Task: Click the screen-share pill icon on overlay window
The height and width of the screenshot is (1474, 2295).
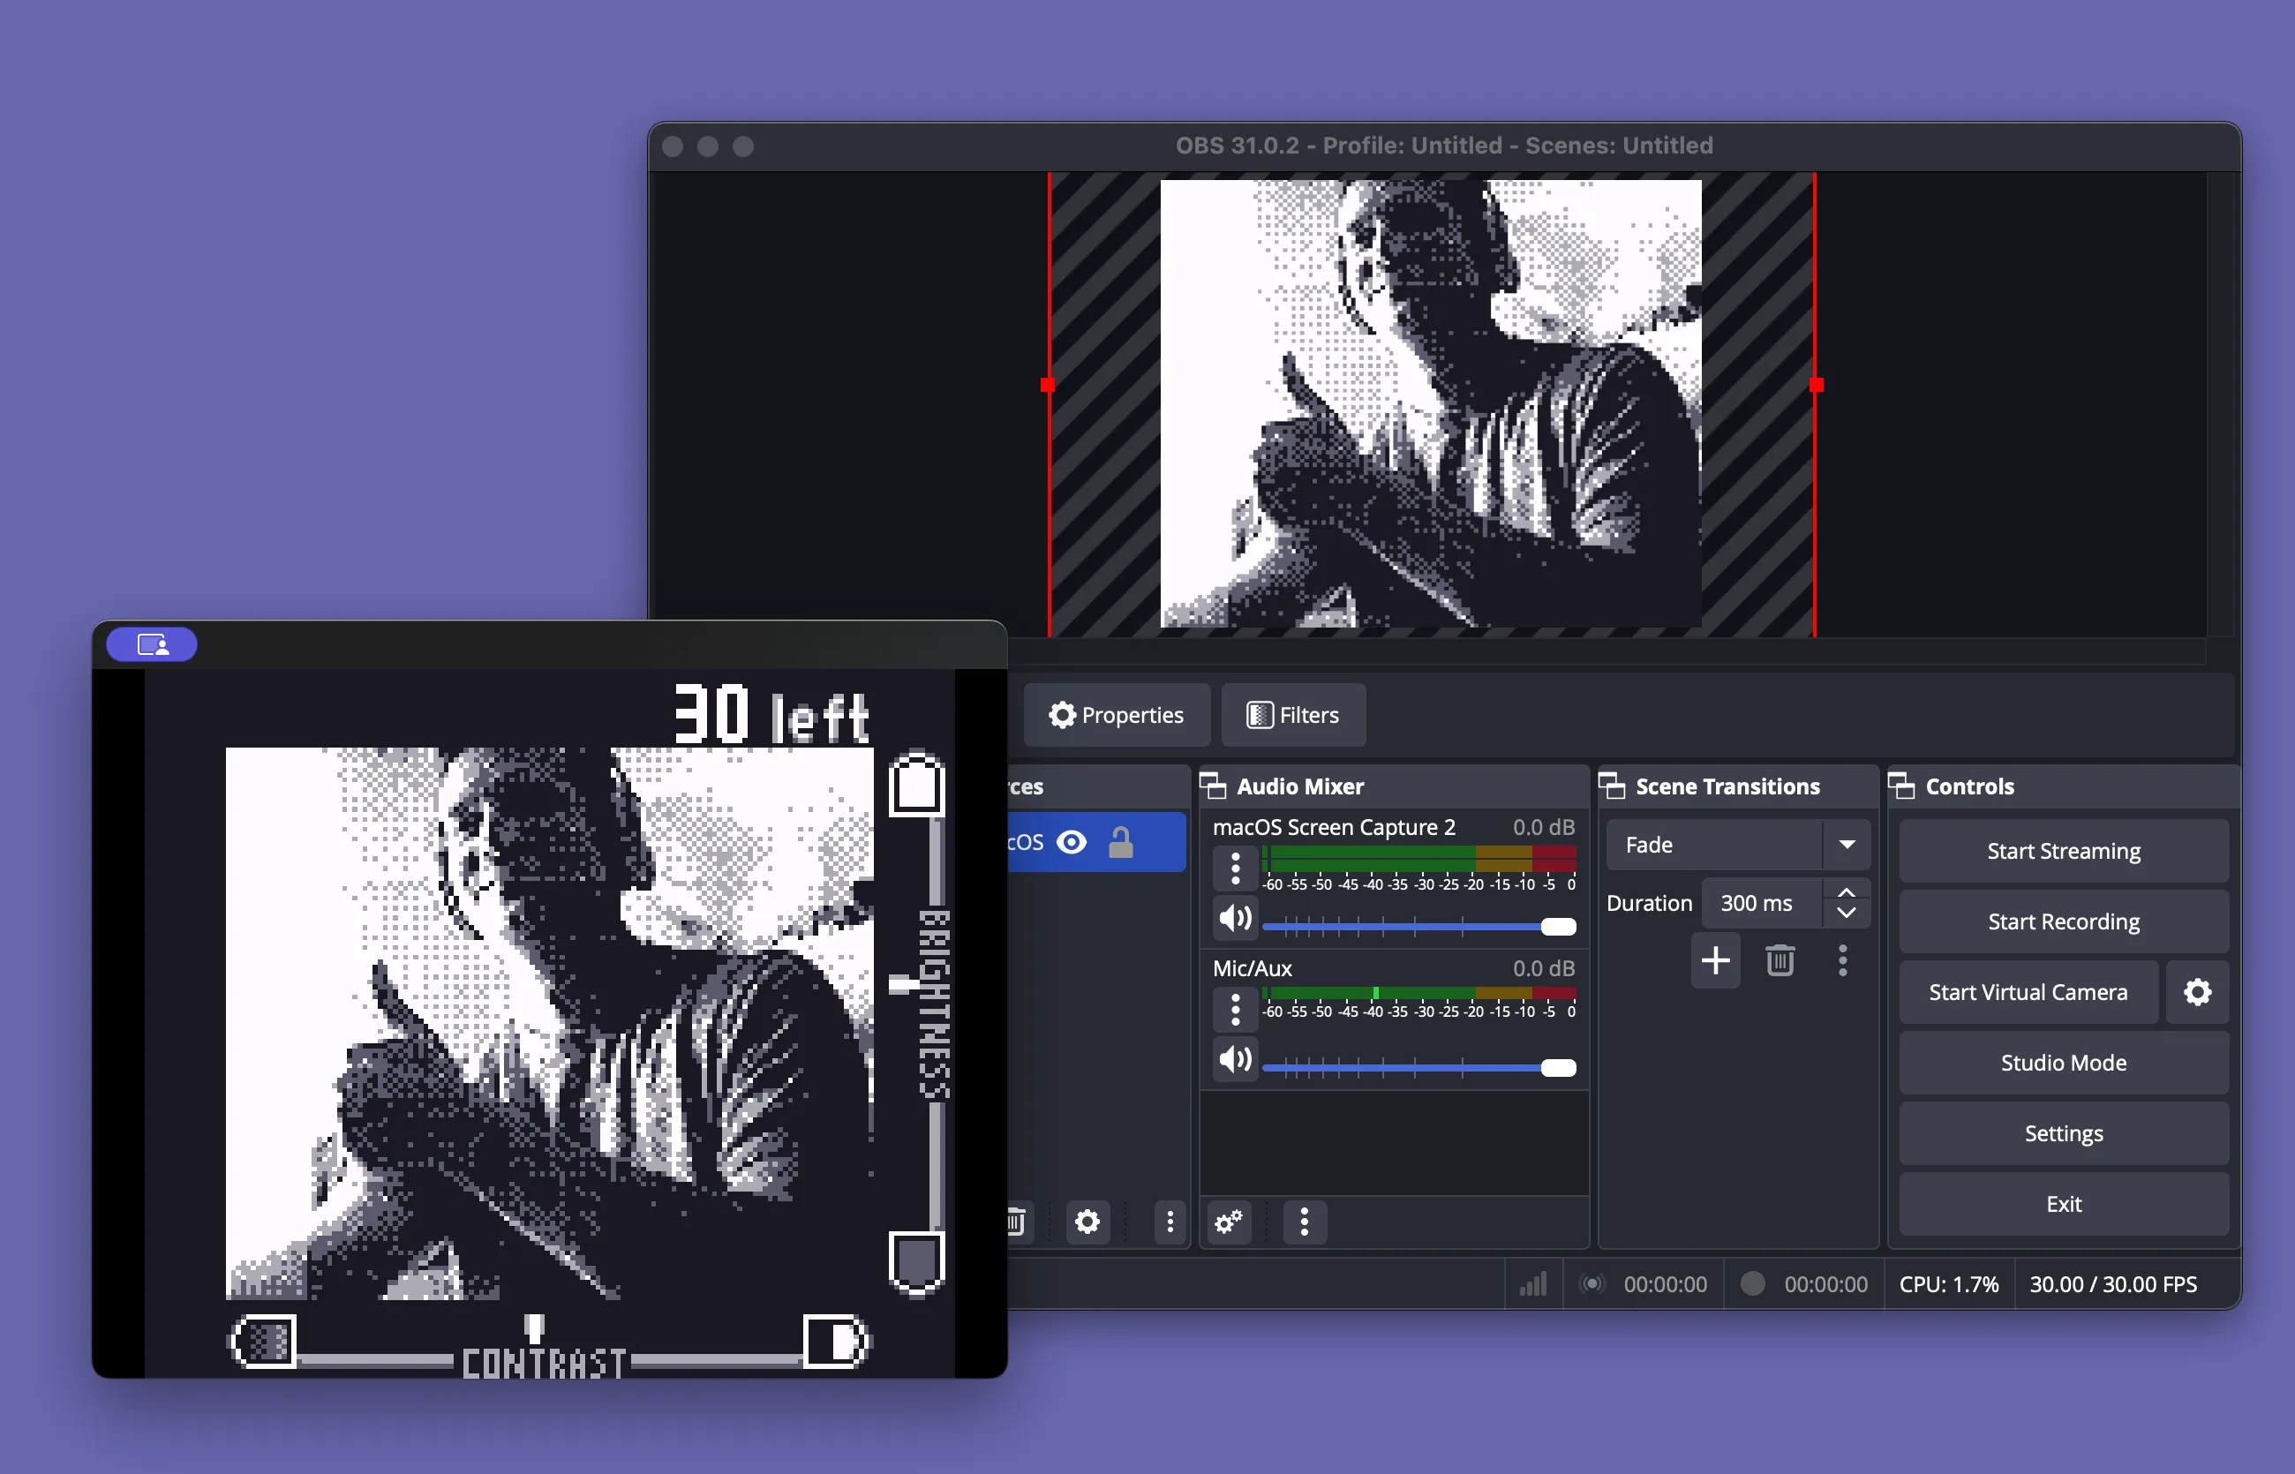Action: click(152, 644)
